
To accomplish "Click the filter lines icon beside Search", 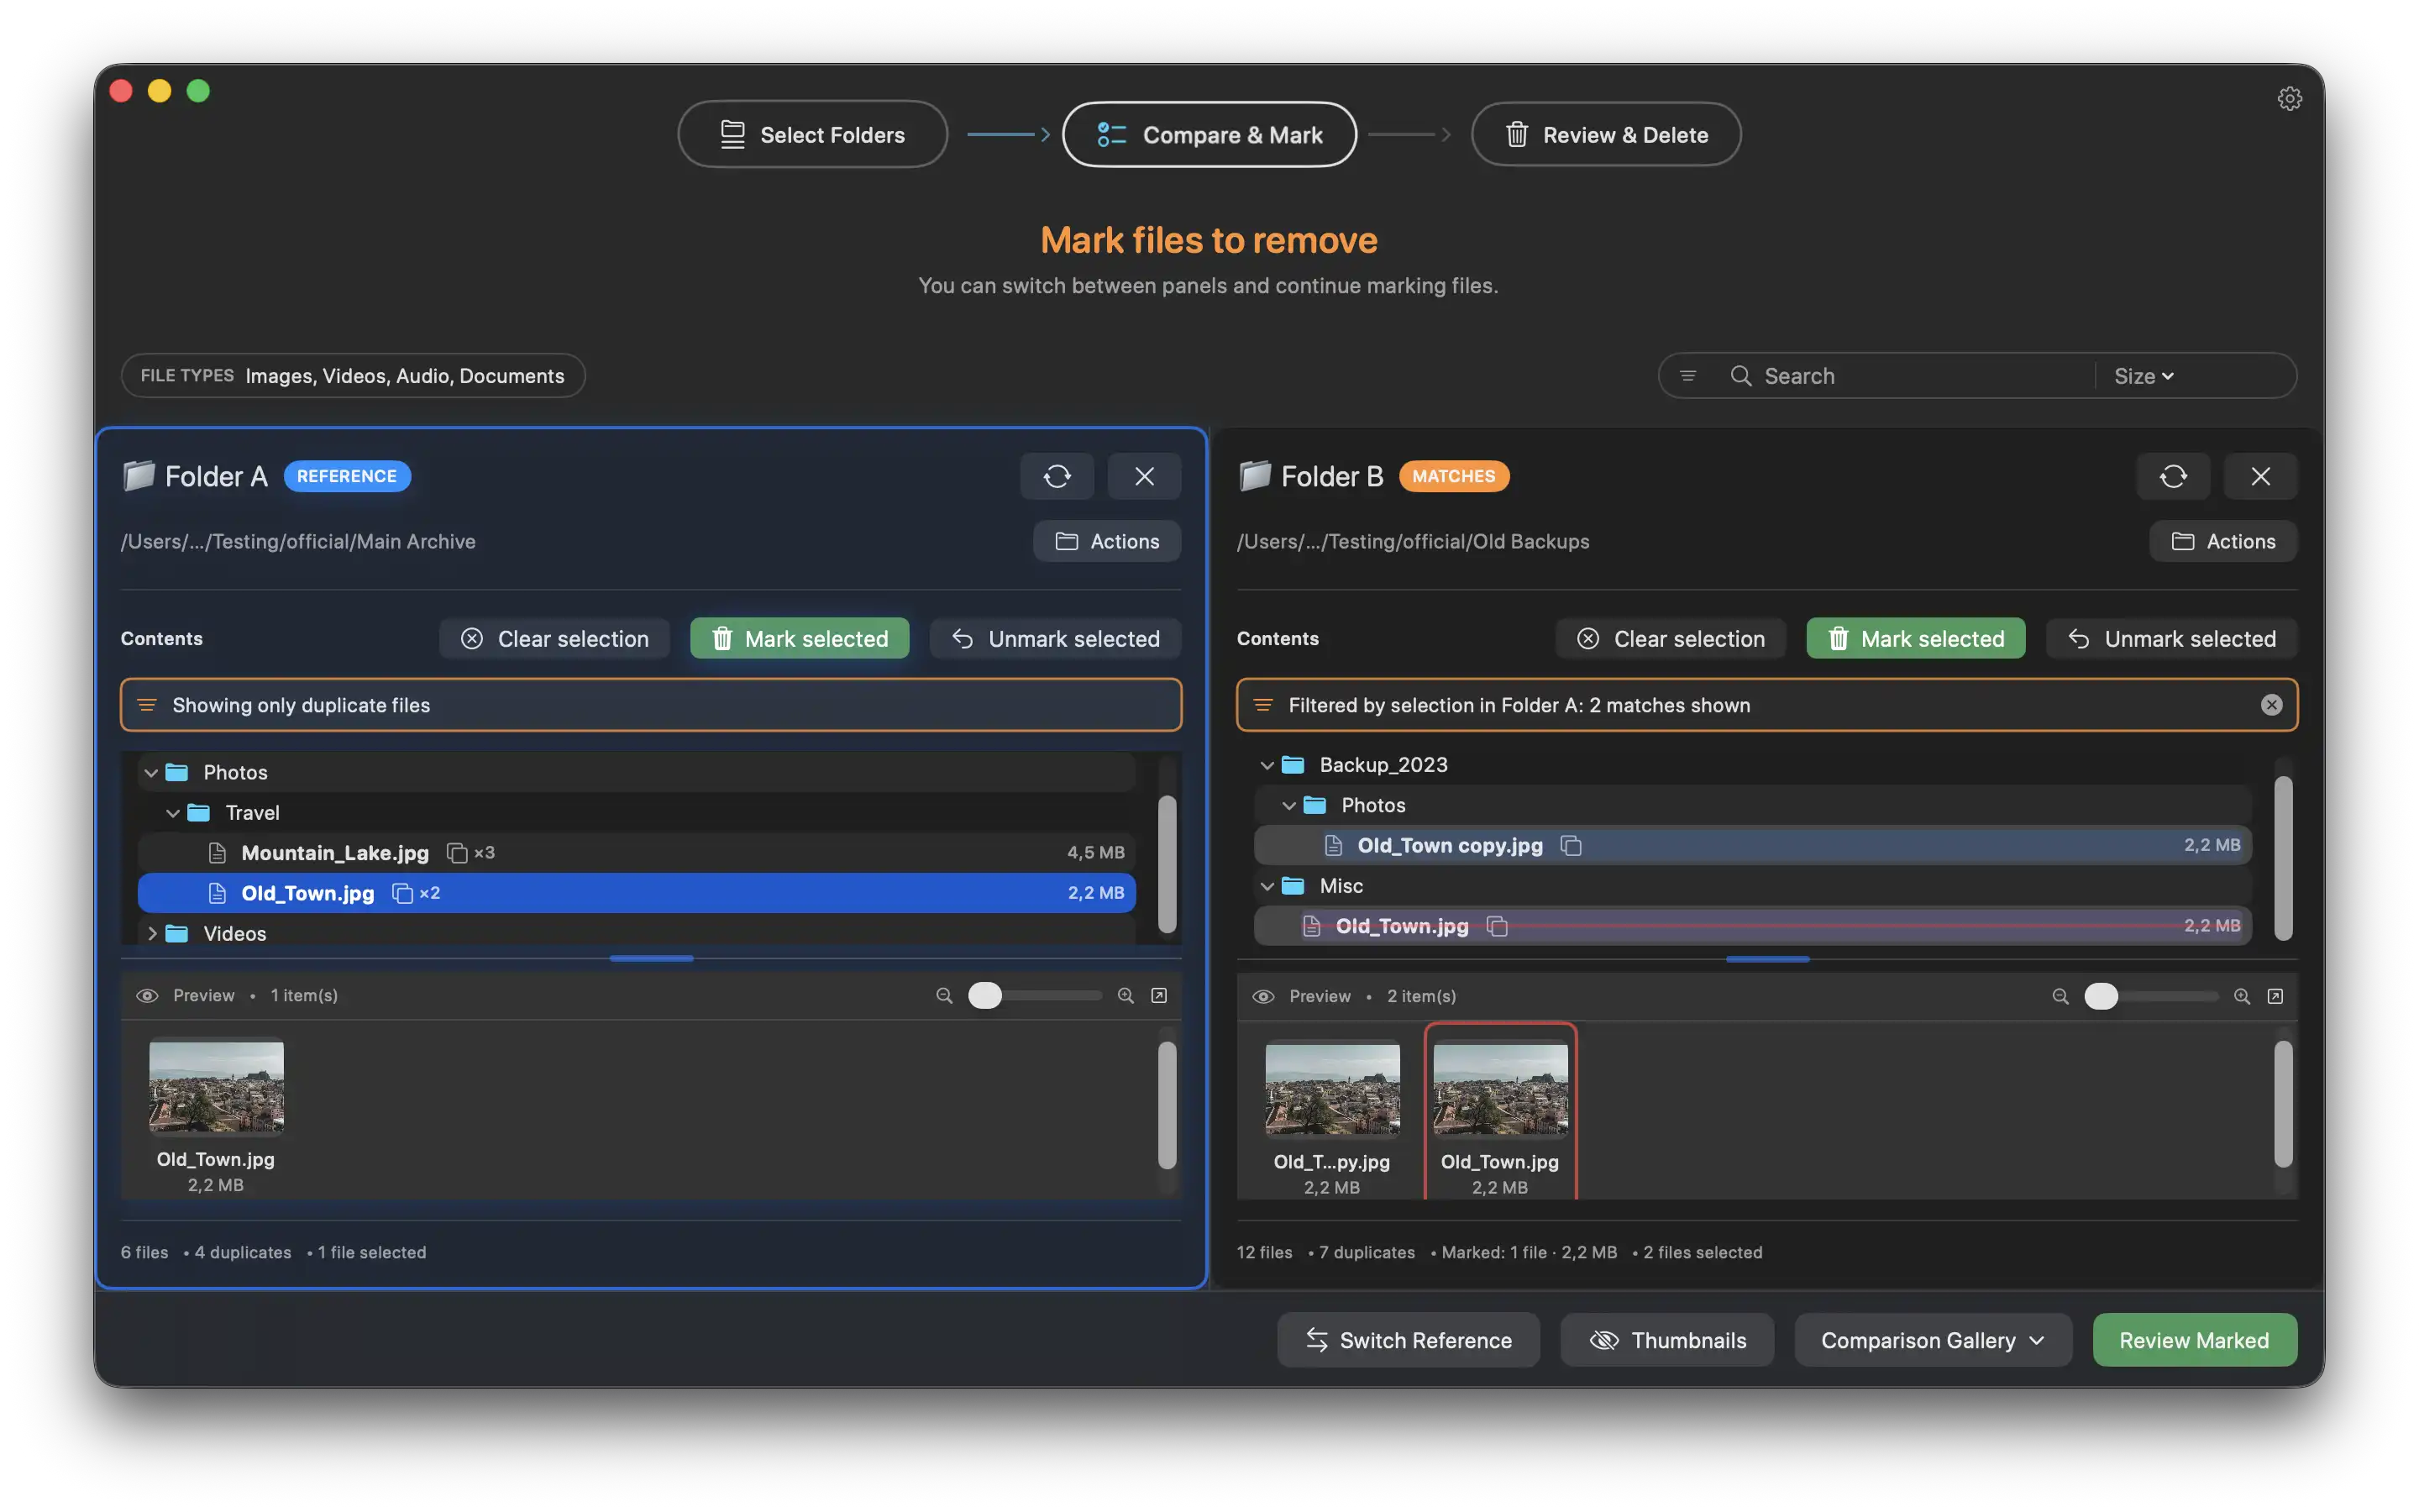I will coord(1687,376).
